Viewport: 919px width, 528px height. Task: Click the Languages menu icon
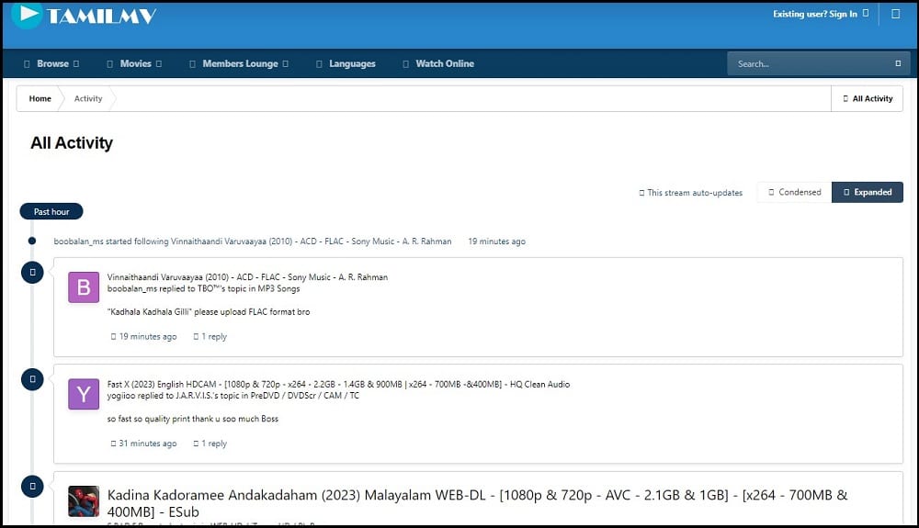[x=319, y=63]
